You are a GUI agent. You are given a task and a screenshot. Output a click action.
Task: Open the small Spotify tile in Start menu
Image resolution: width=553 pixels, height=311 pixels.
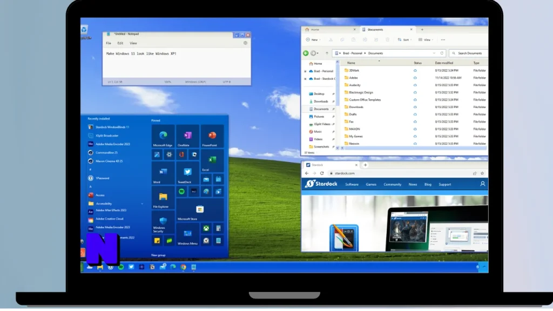[181, 192]
